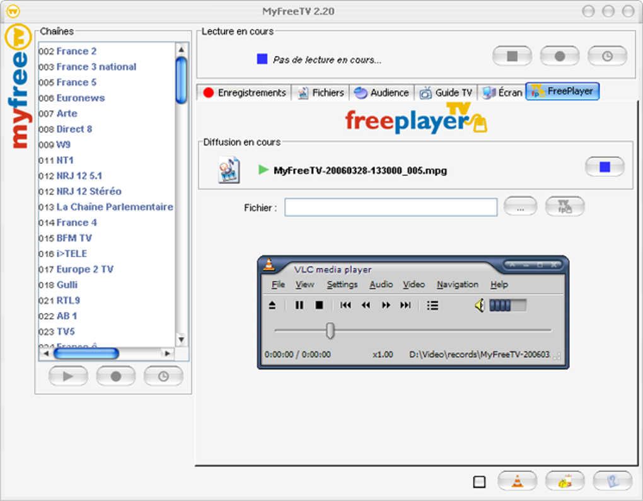Open the Guide TV tab
This screenshot has height=501, width=643.
(x=446, y=93)
